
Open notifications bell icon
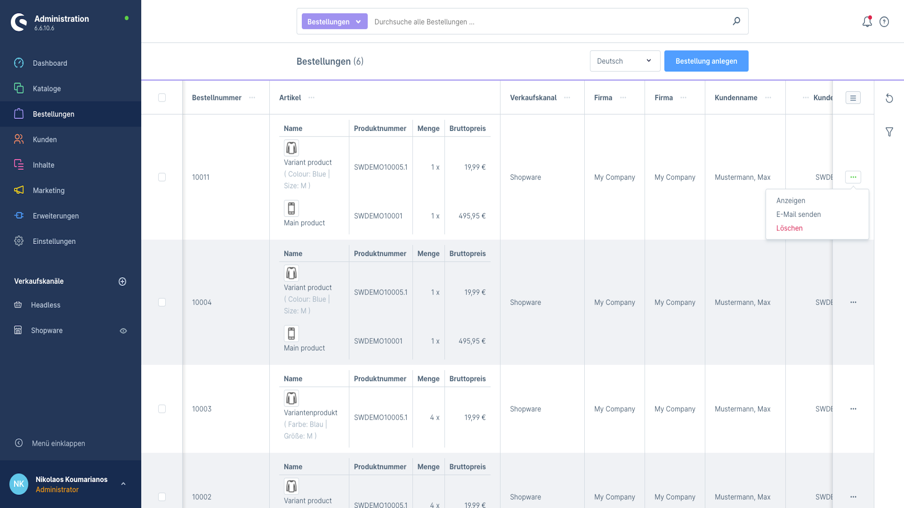(867, 22)
